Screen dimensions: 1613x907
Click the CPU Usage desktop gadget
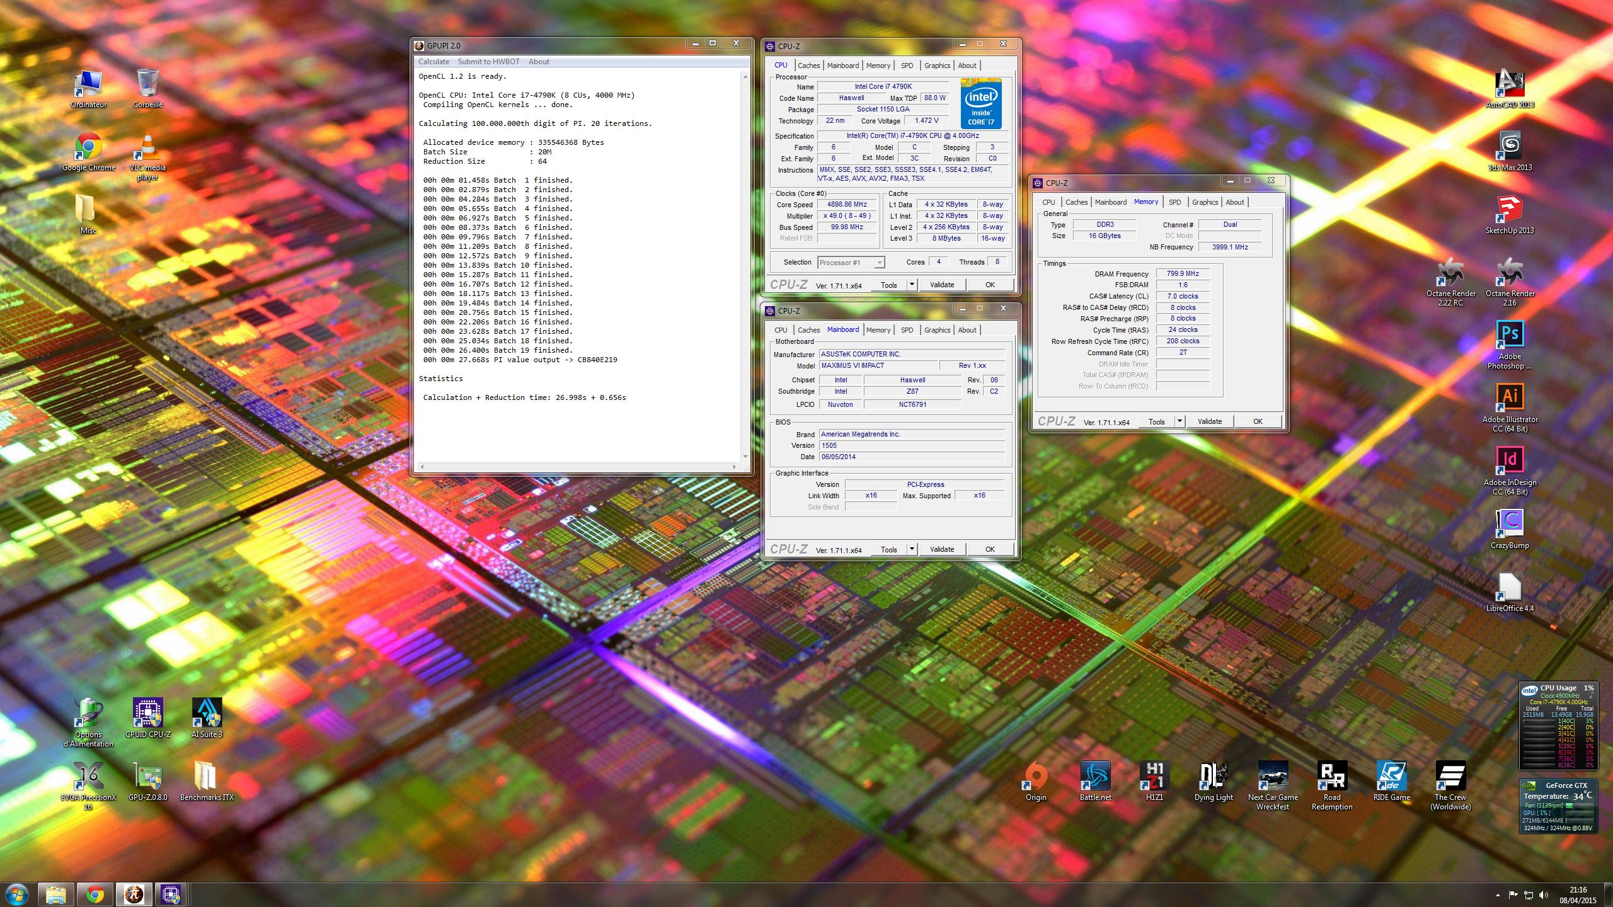1558,726
